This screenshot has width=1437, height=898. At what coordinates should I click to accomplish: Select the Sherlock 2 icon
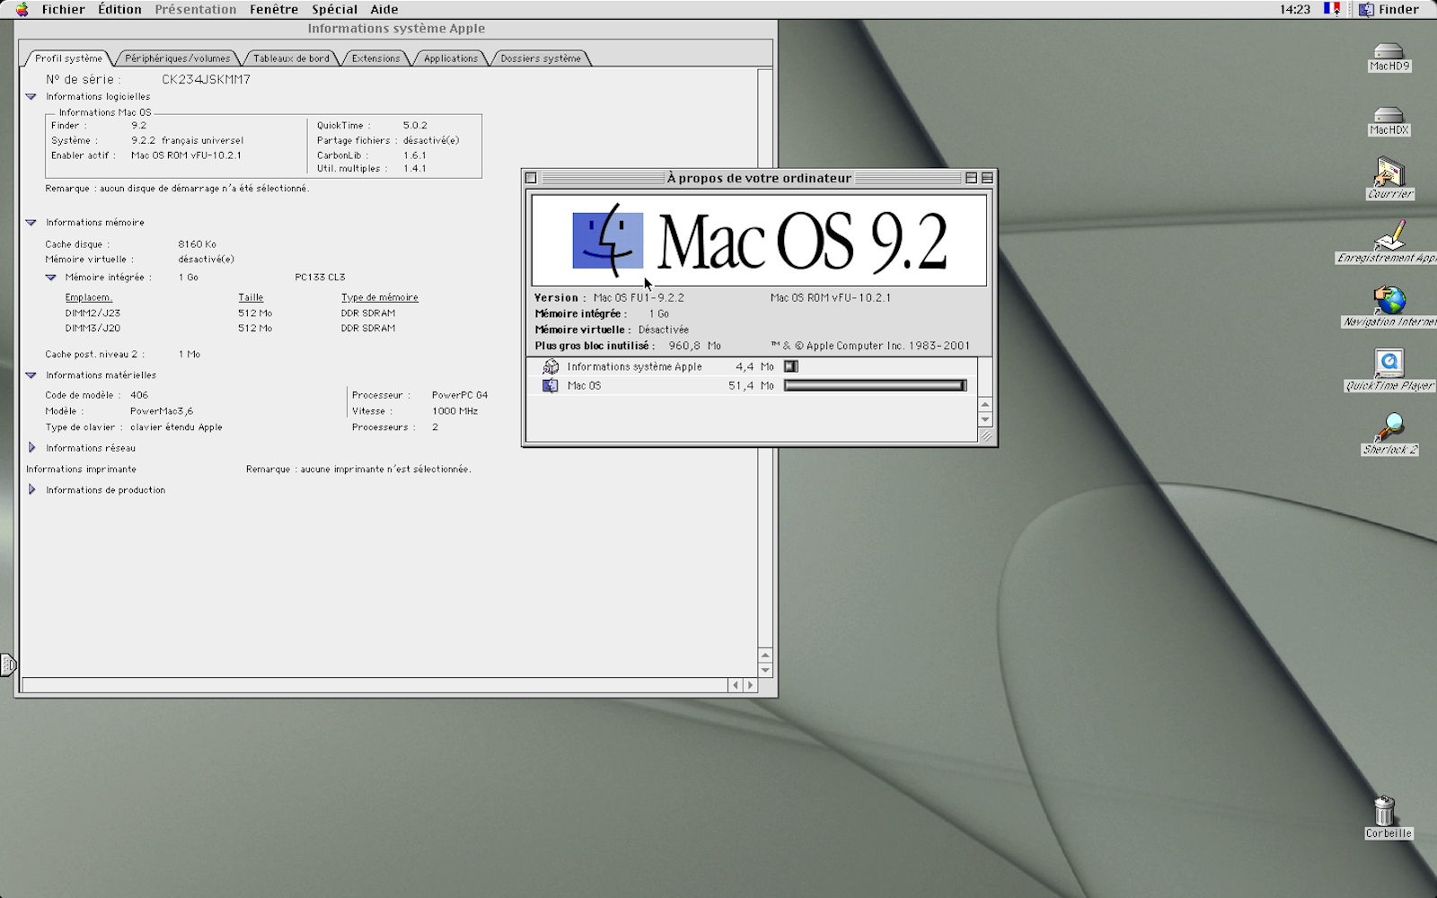click(x=1390, y=427)
